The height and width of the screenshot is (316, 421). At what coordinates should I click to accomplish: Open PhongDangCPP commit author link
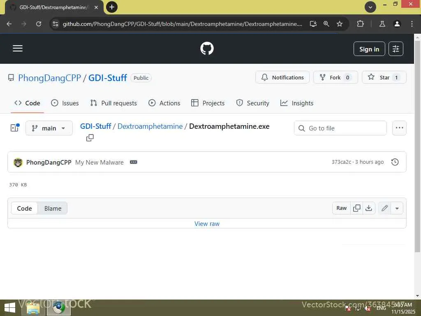(x=49, y=162)
